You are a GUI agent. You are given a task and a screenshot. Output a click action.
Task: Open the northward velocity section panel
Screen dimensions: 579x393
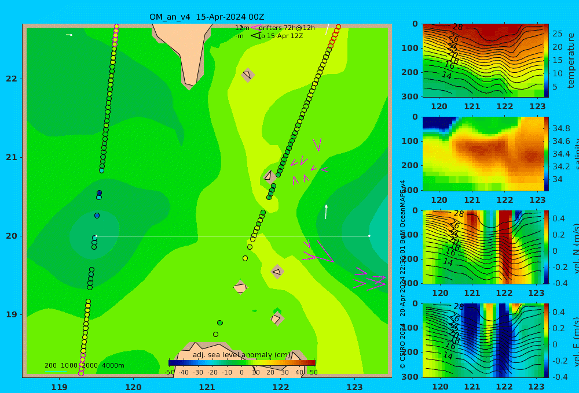[483, 247]
